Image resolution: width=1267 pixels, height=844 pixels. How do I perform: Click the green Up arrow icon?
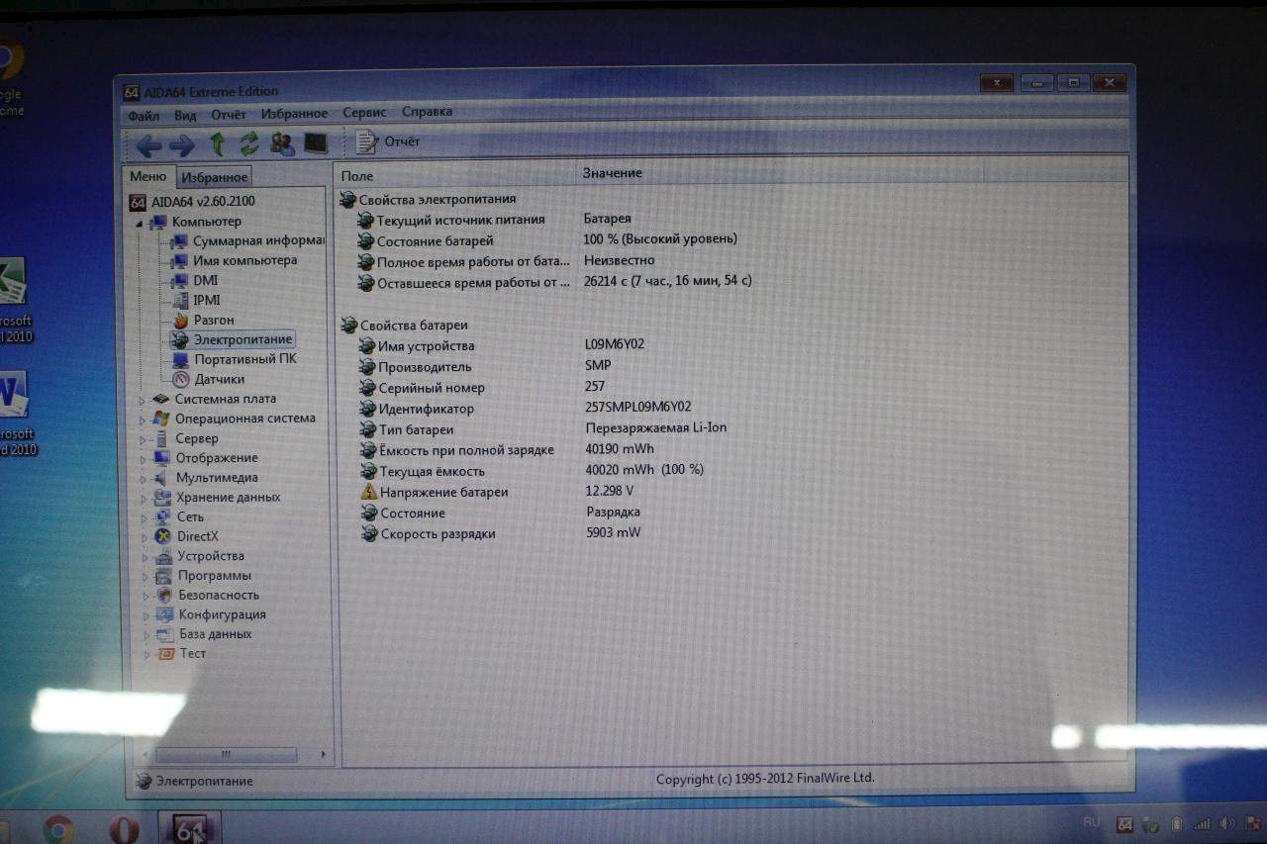217,144
